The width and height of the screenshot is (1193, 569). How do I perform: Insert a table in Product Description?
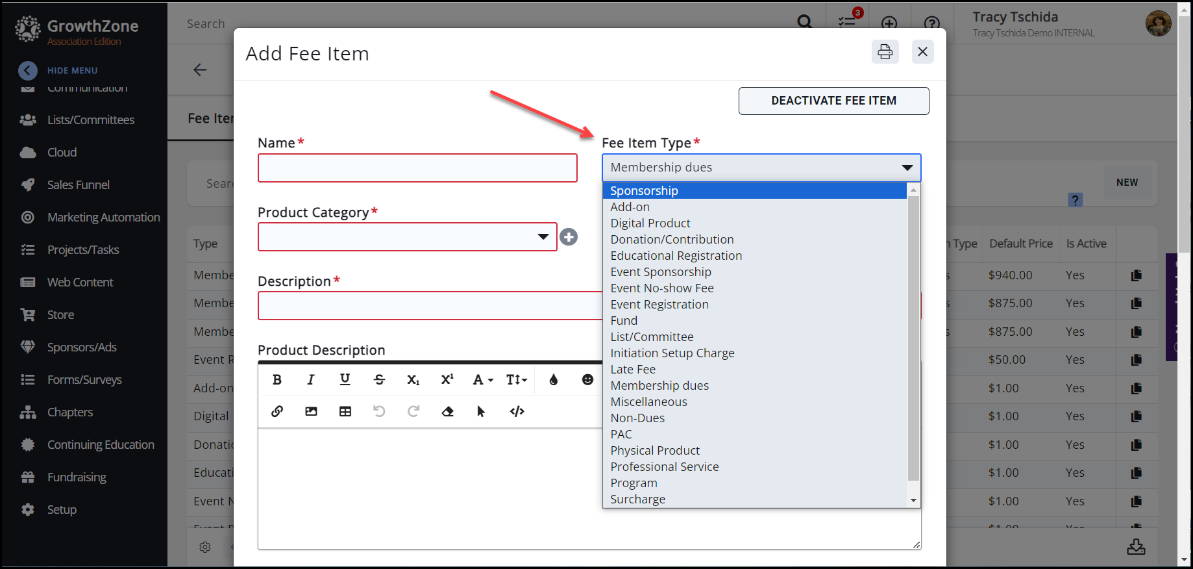(x=345, y=411)
